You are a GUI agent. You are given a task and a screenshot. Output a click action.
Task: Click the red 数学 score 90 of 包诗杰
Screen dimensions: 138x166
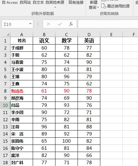click(x=67, y=91)
